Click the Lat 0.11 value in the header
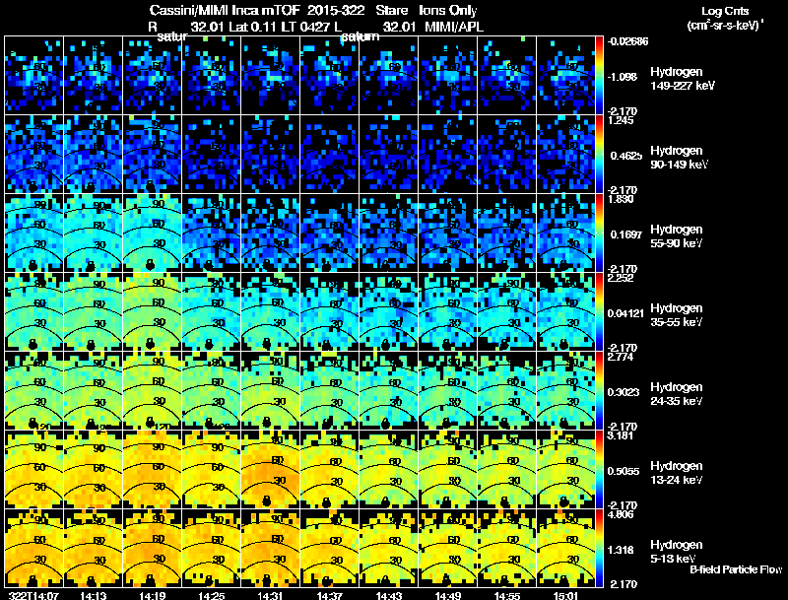The width and height of the screenshot is (788, 600). tap(253, 27)
